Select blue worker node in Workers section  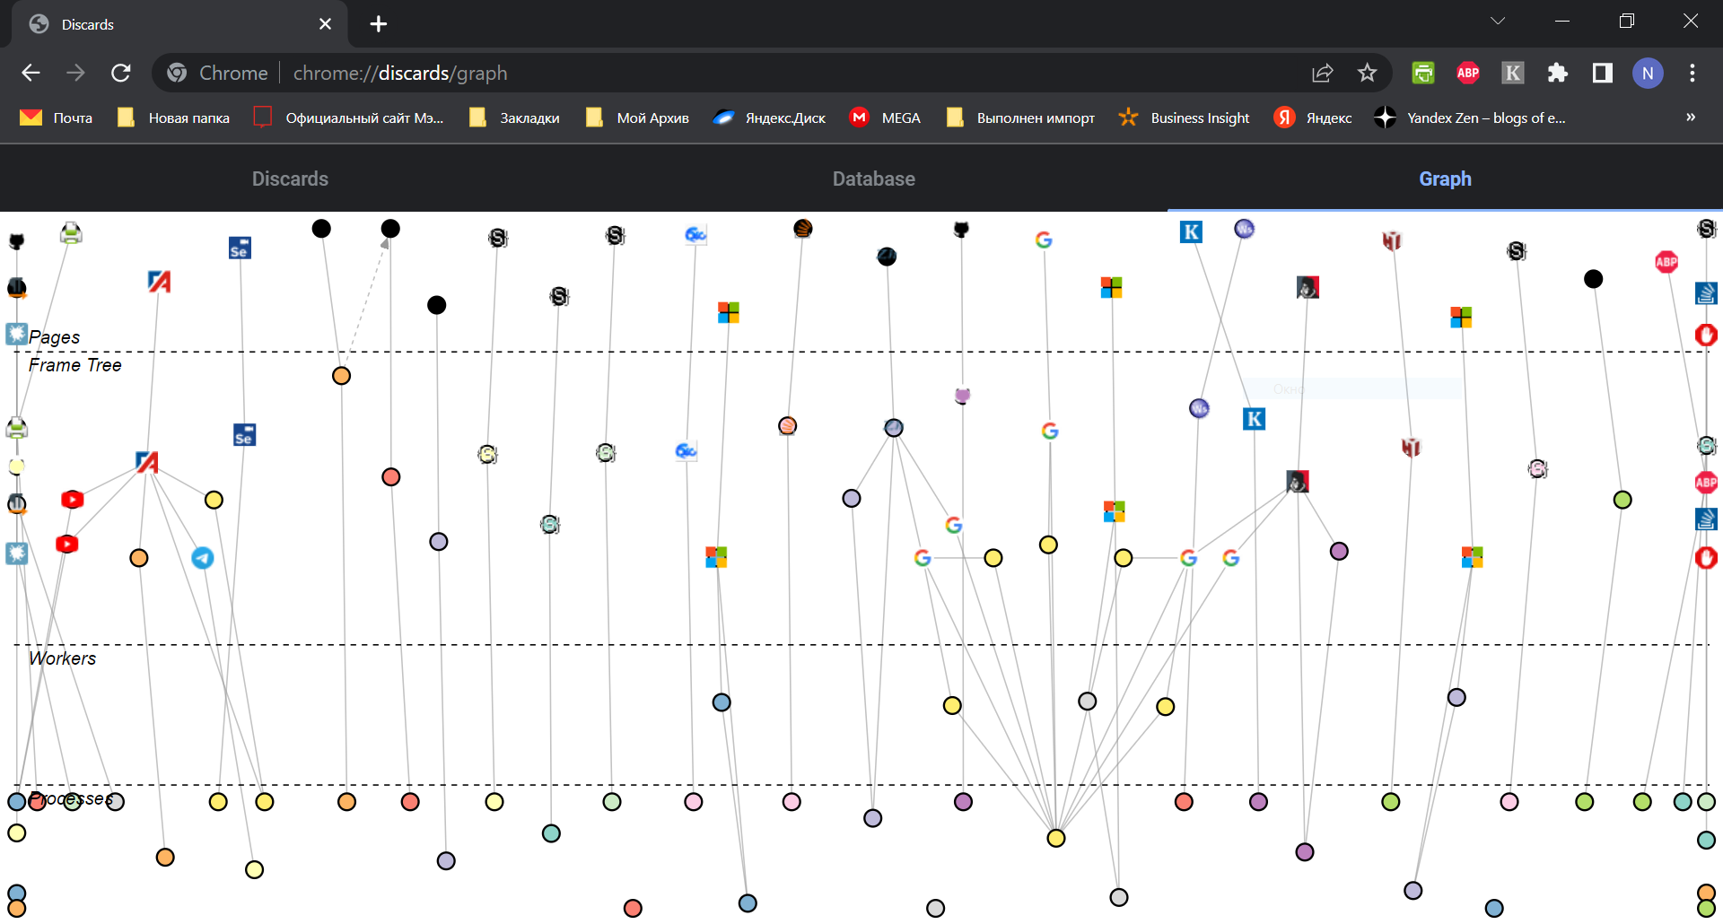click(722, 702)
